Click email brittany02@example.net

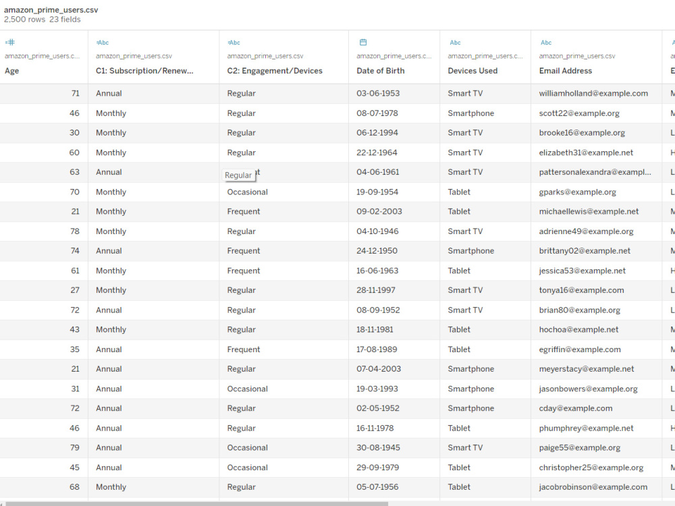pos(585,251)
